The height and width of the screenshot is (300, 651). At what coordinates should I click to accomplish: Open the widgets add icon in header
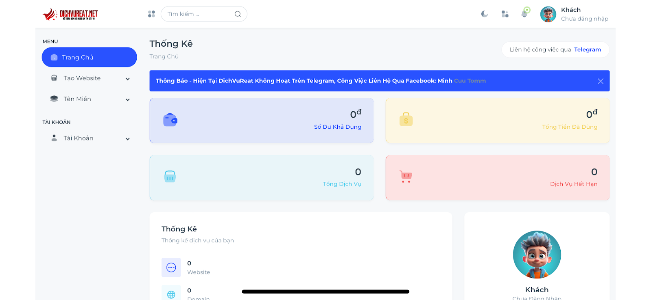pos(505,14)
